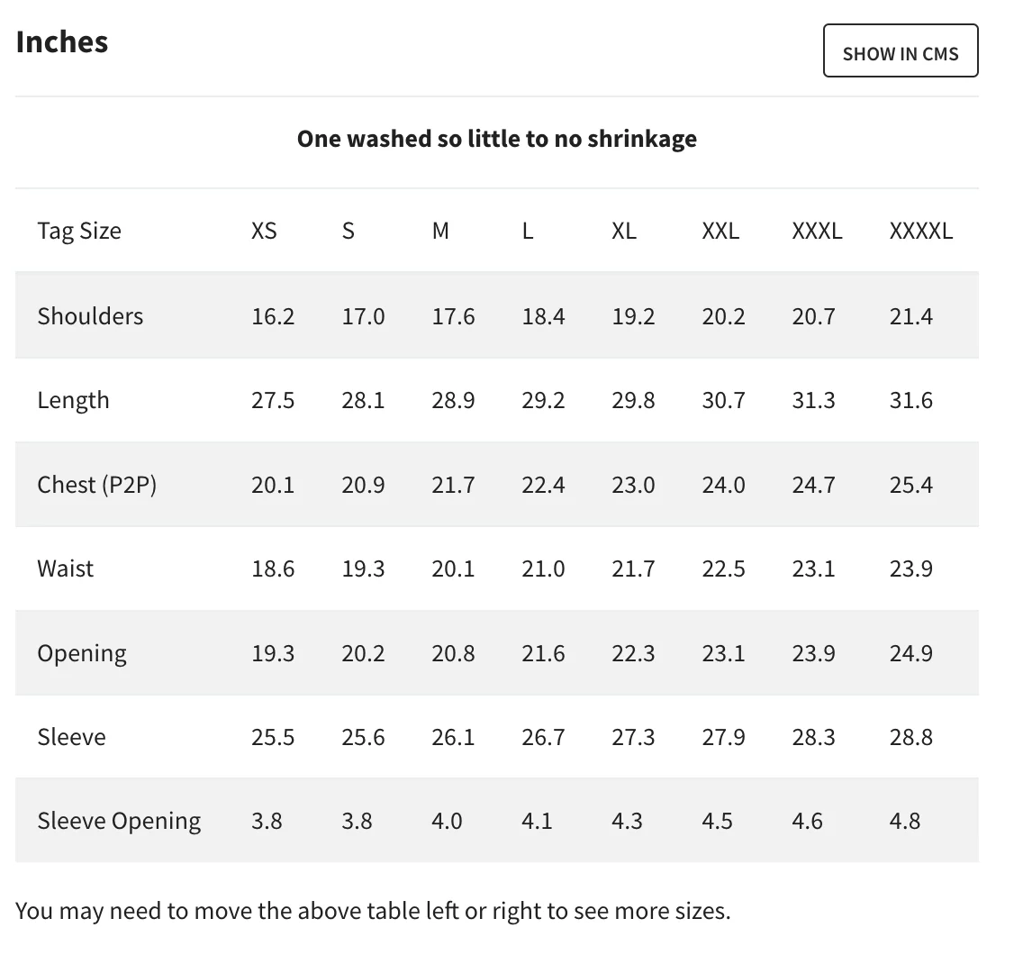Click the move table left or right hint
This screenshot has width=1014, height=955.
(x=373, y=910)
